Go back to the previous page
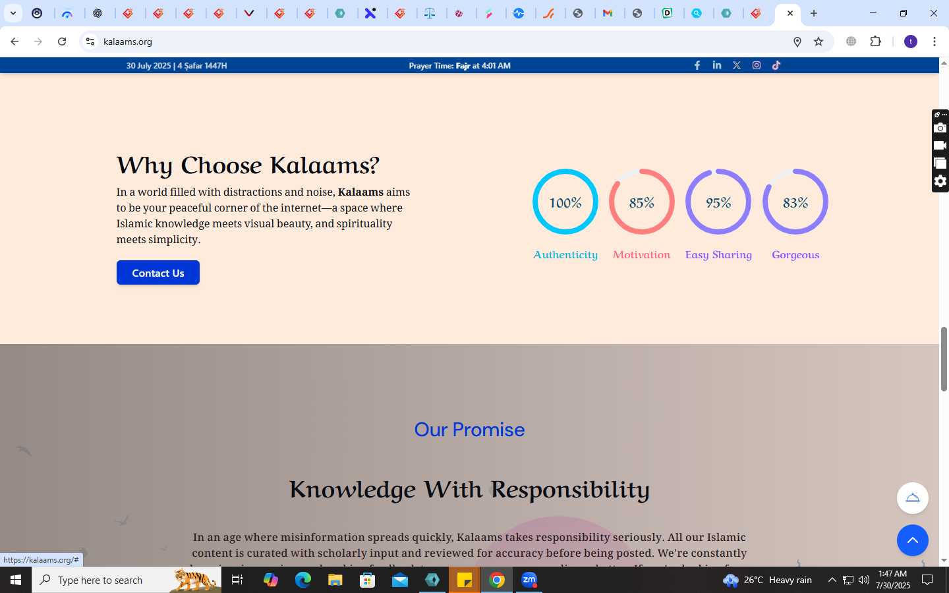 click(14, 42)
